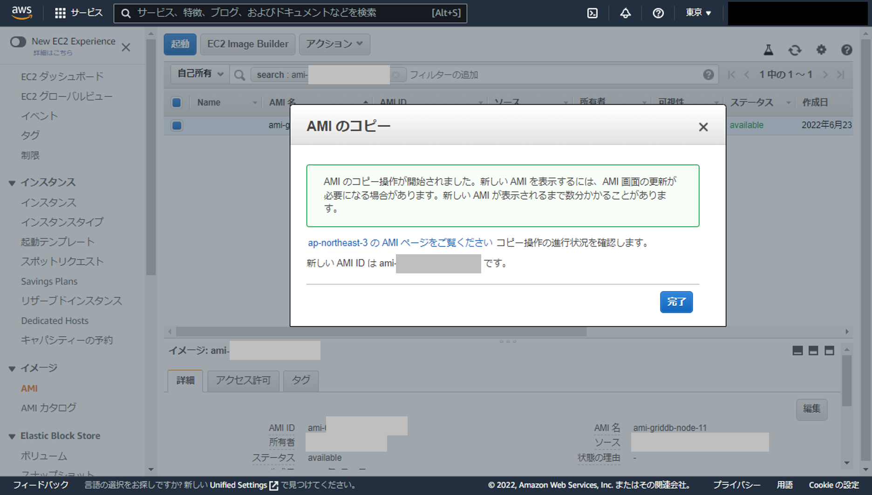Viewport: 872px width, 495px height.
Task: Open イベント in the sidebar
Action: (x=39, y=116)
